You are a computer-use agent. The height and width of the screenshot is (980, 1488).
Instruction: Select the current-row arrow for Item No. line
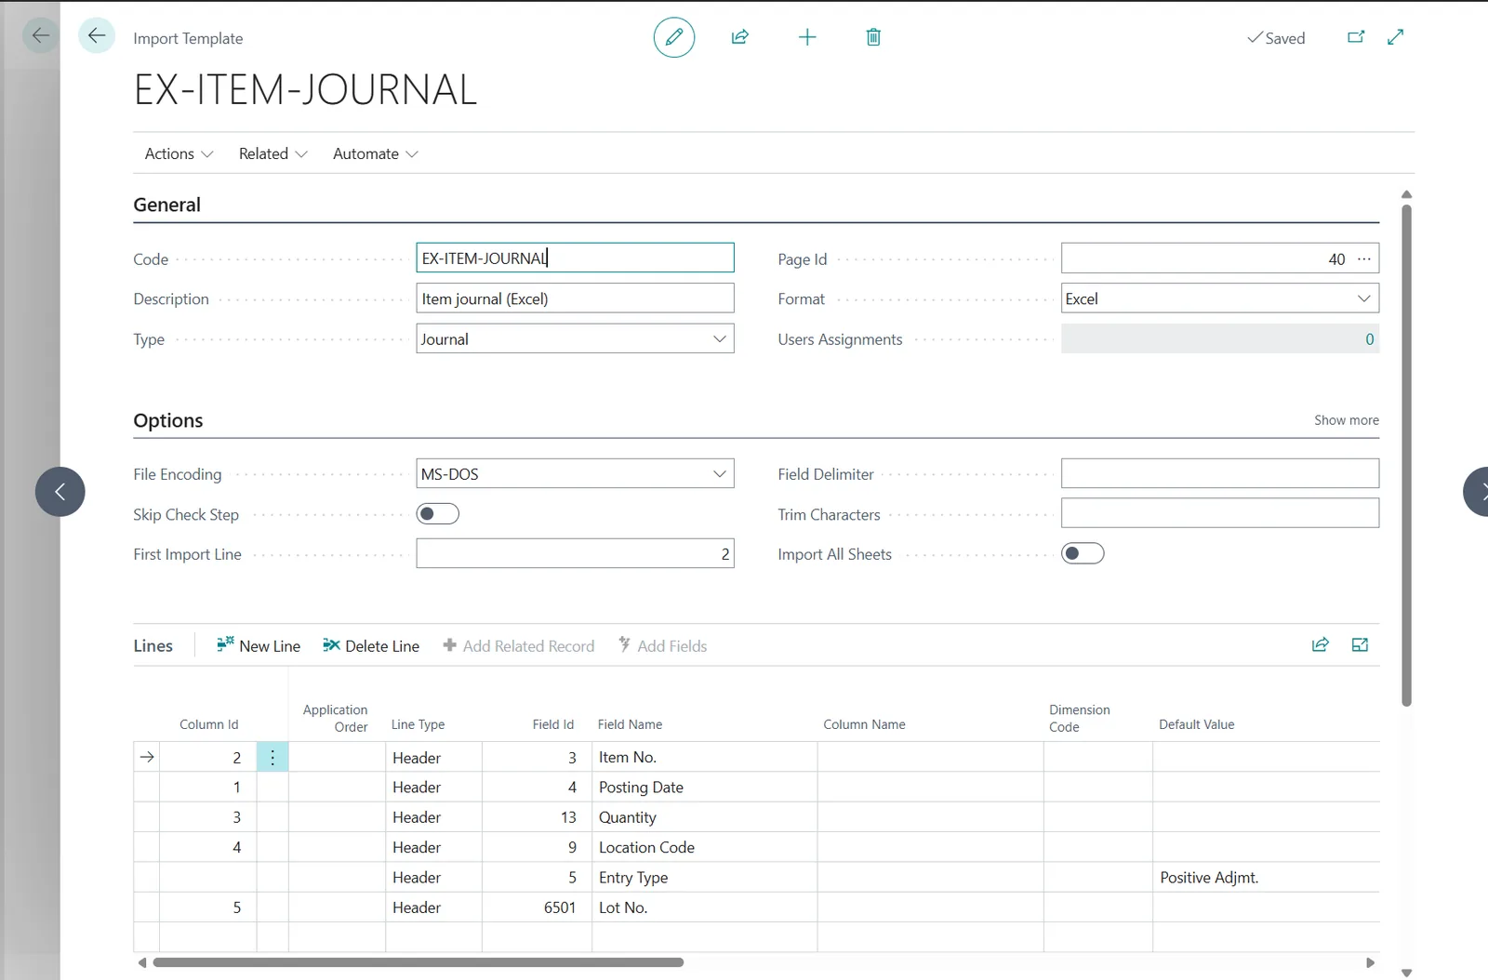point(147,757)
